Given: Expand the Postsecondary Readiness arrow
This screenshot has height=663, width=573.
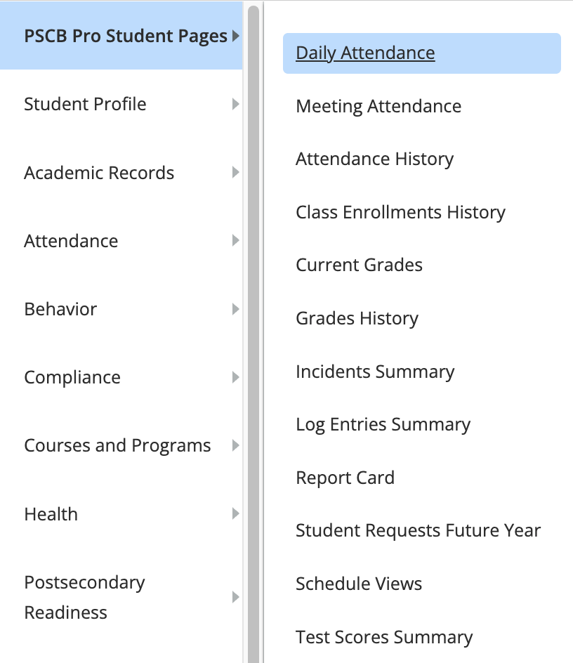Looking at the screenshot, I should point(235,597).
